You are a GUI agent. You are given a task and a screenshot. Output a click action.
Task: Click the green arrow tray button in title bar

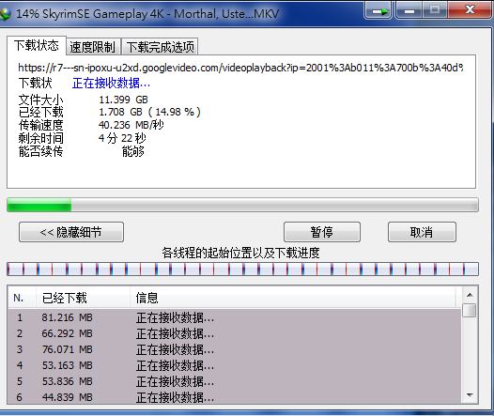(378, 10)
